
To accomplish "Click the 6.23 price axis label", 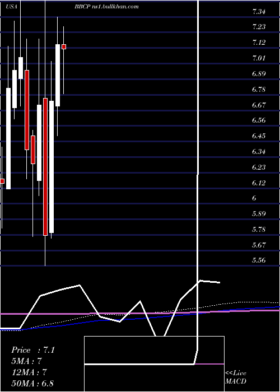I will (259, 167).
